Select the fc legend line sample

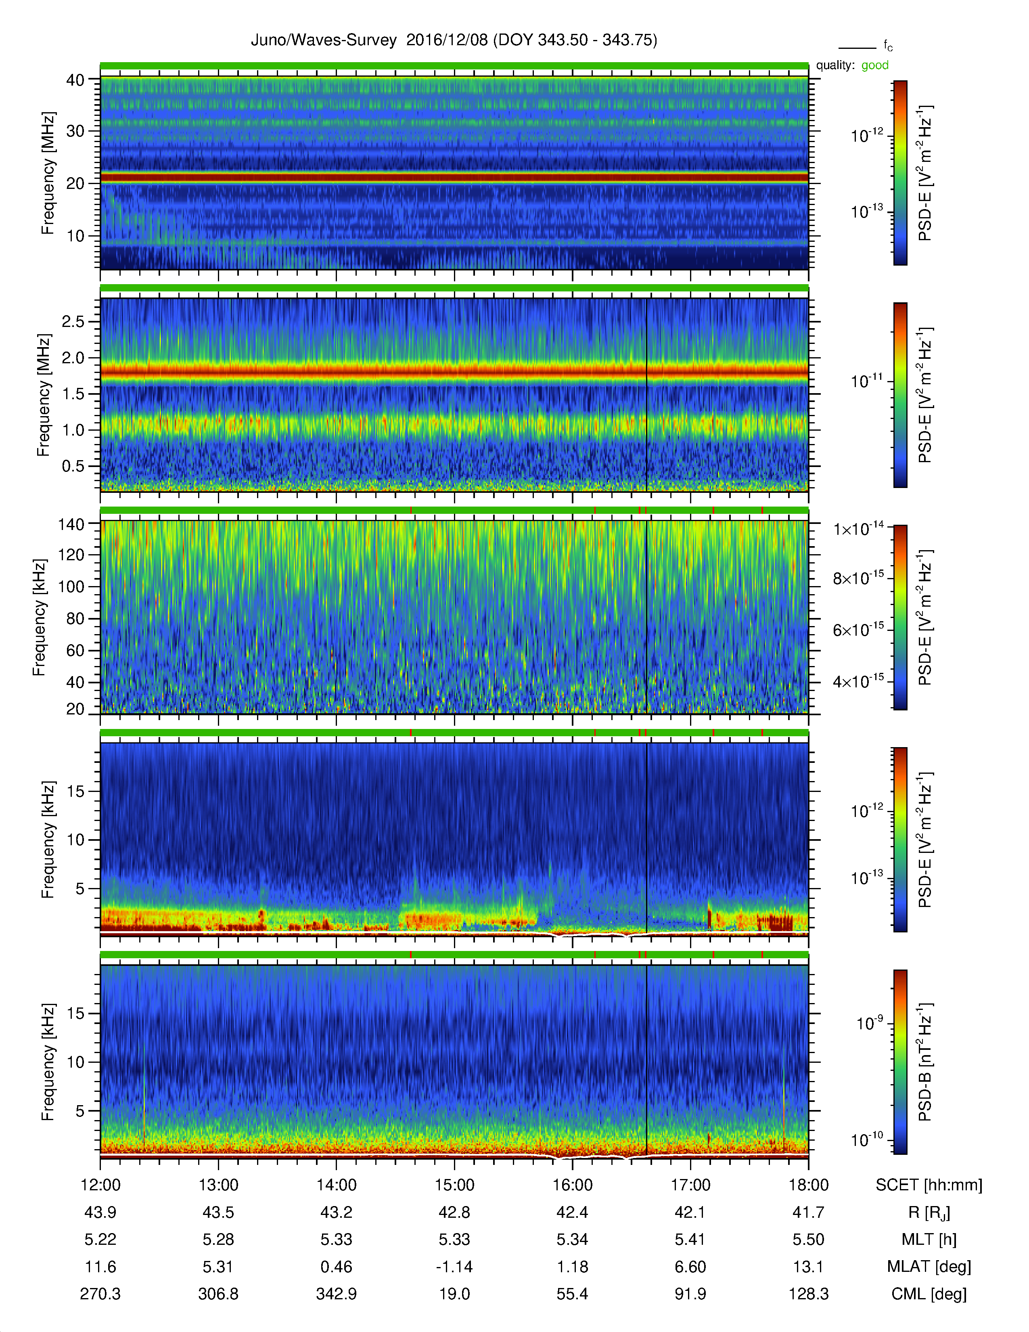[x=857, y=48]
